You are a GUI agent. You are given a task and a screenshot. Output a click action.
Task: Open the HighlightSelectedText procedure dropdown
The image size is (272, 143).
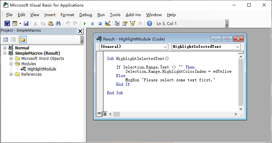pos(206,47)
